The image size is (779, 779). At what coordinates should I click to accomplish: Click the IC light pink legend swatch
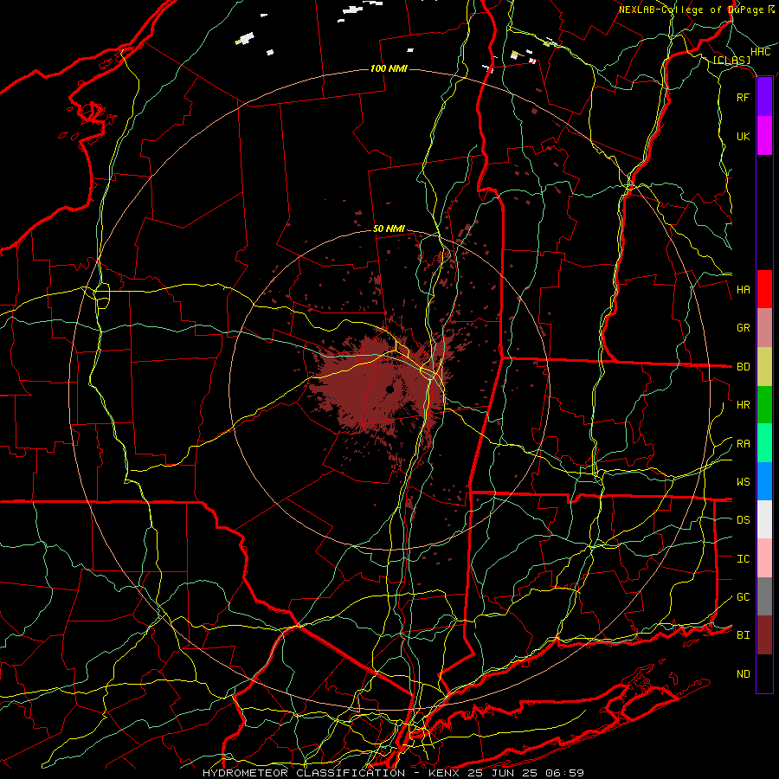764,558
